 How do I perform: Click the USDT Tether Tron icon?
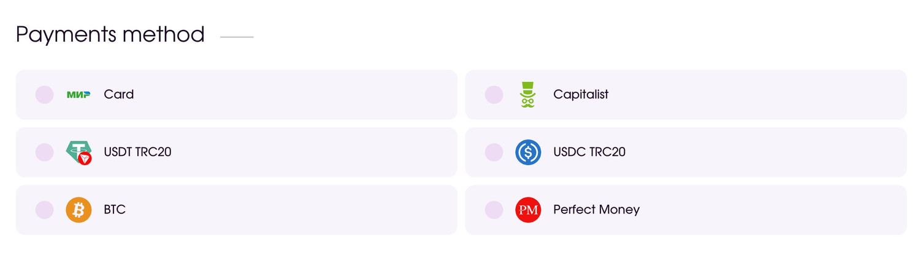[79, 152]
